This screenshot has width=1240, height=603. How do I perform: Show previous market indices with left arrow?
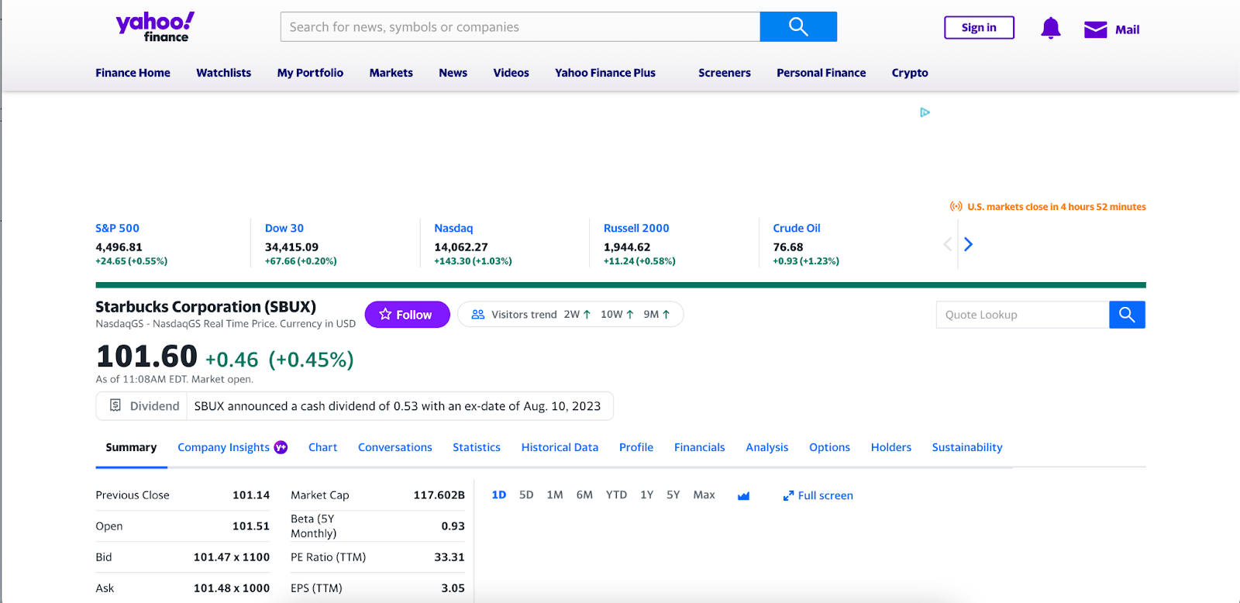947,244
